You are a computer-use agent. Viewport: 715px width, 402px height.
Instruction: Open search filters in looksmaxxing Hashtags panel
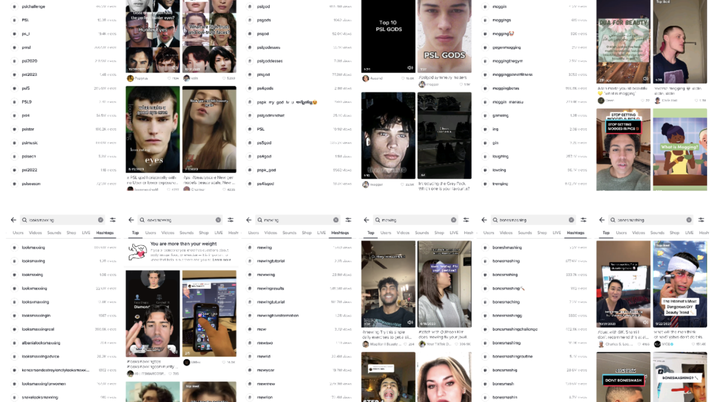click(x=113, y=220)
